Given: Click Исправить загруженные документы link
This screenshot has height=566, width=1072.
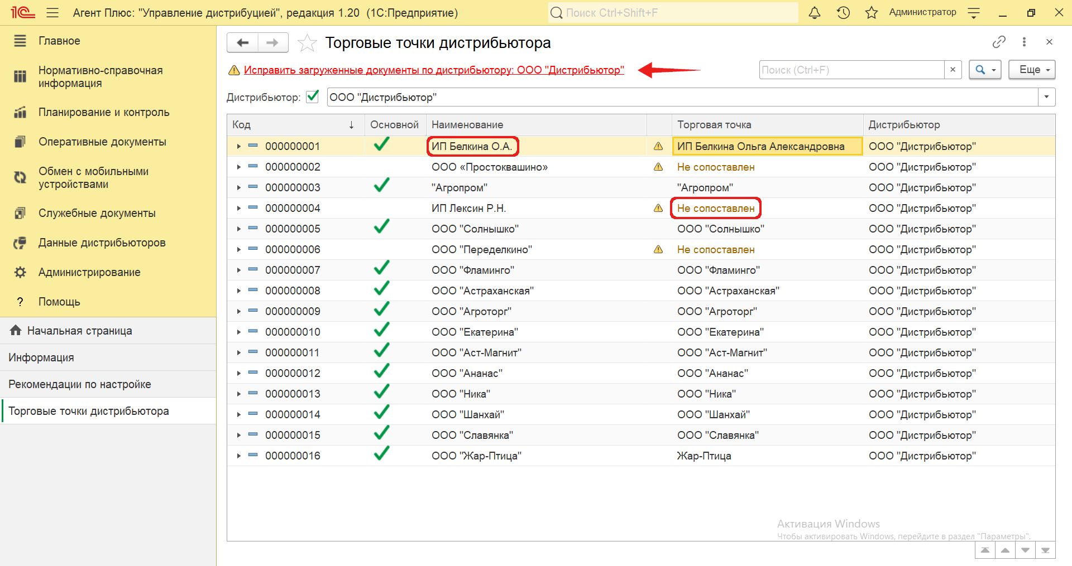Looking at the screenshot, I should coord(434,70).
